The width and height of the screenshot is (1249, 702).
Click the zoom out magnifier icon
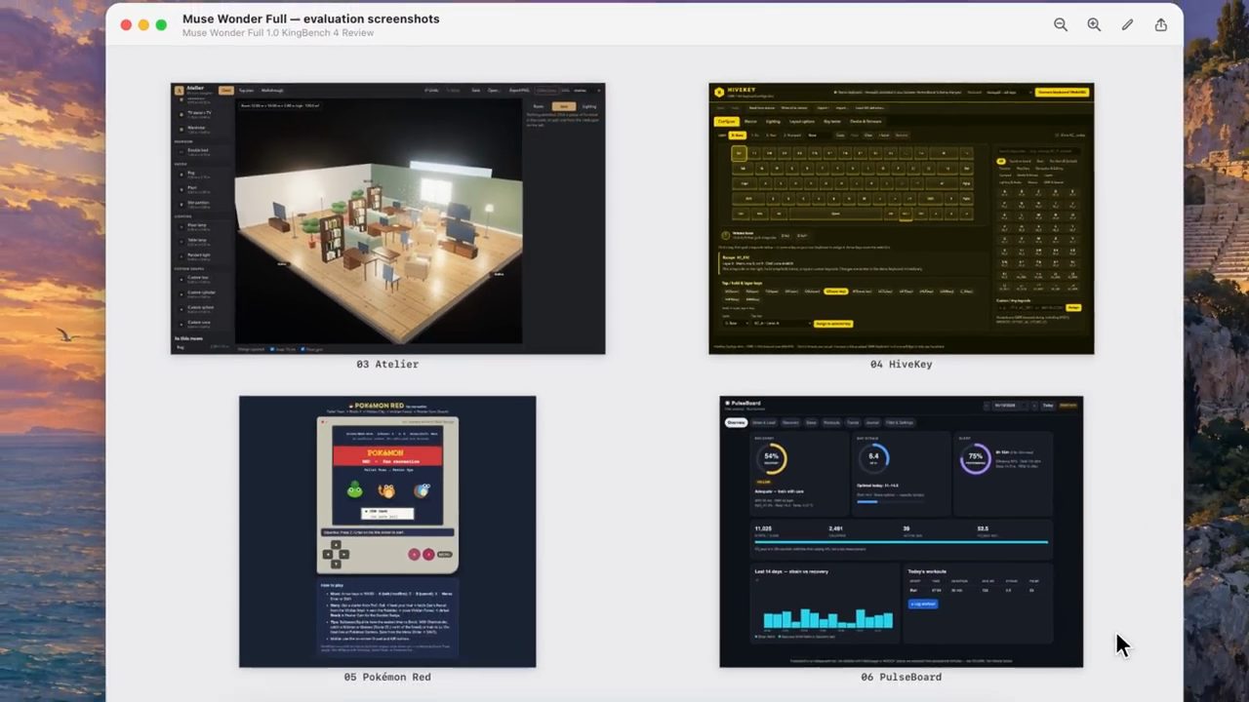(1061, 25)
